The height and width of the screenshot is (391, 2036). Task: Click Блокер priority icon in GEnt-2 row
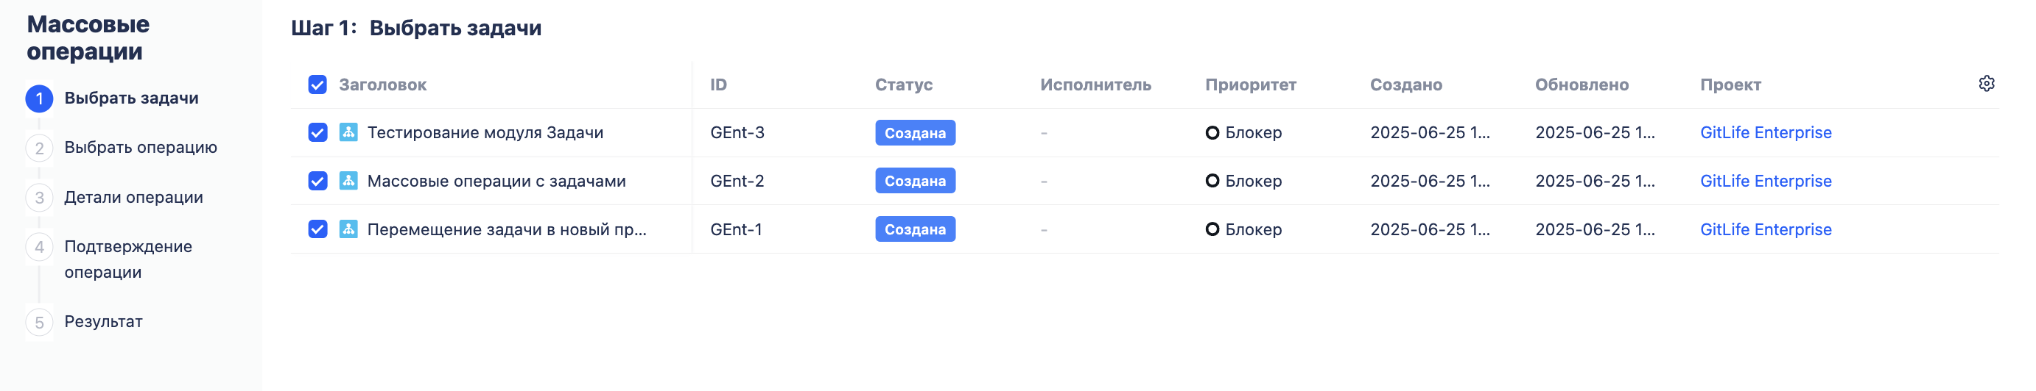1212,181
